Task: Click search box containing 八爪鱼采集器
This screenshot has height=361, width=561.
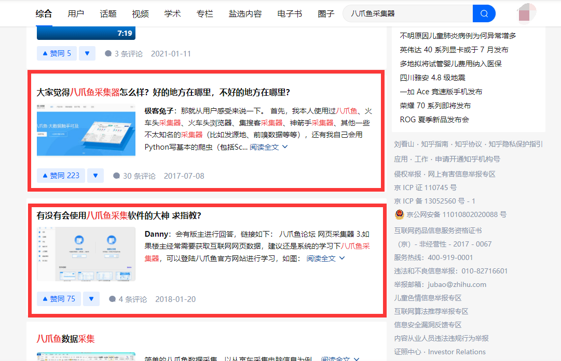Action: 408,13
